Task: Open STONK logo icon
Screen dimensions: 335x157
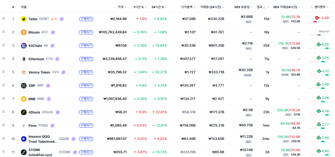Action: point(24,152)
